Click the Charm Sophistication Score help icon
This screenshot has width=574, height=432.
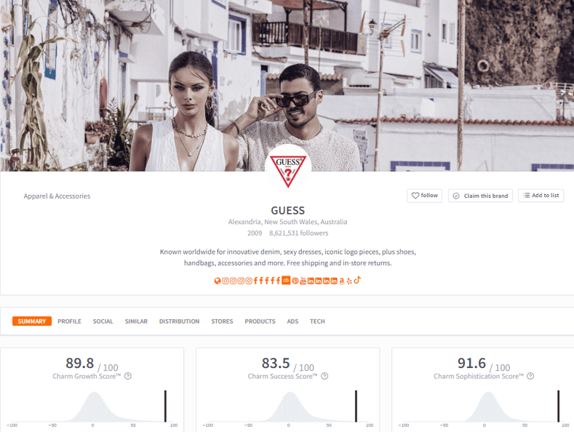point(530,376)
